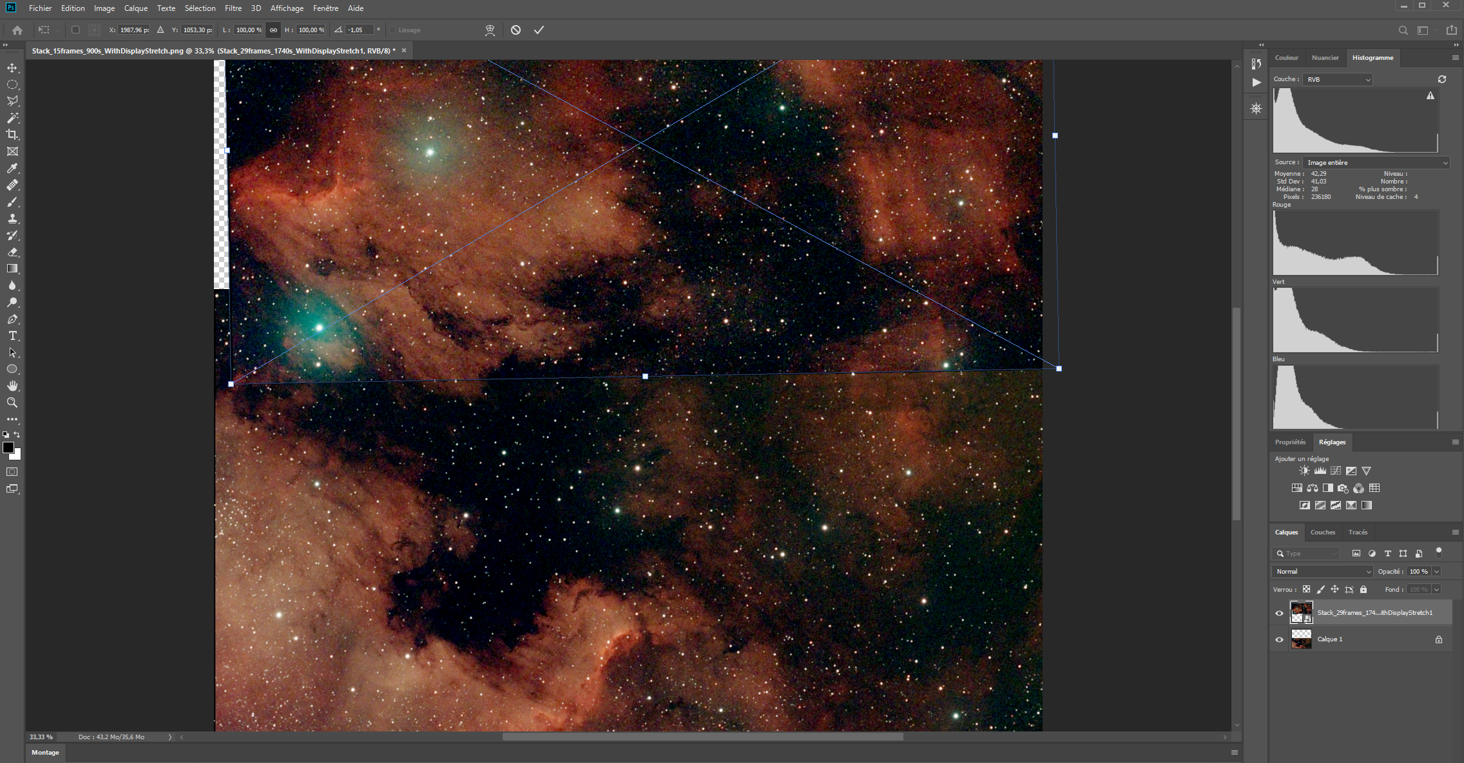
Task: Toggle the maintain aspect ratio link
Action: 273,30
